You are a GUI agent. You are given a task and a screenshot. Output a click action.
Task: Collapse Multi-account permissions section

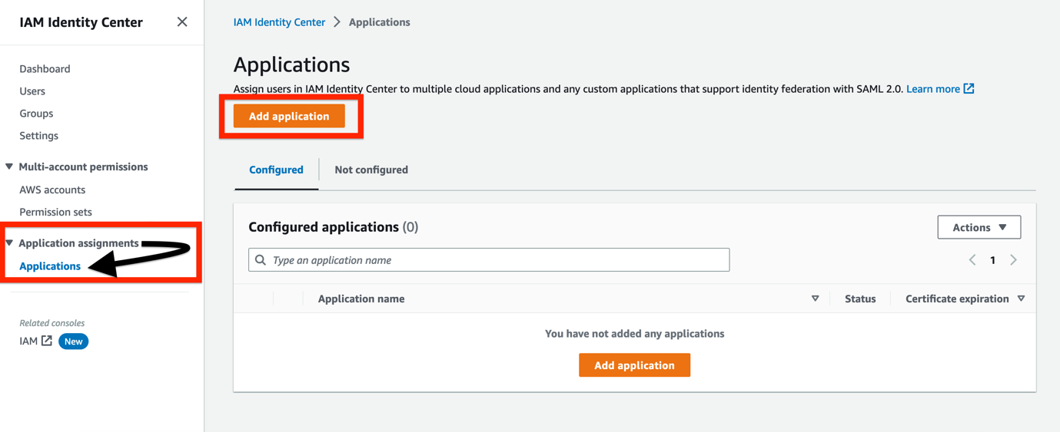point(9,167)
